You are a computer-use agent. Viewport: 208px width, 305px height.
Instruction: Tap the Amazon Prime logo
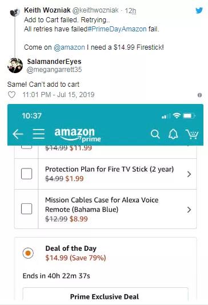[78, 134]
